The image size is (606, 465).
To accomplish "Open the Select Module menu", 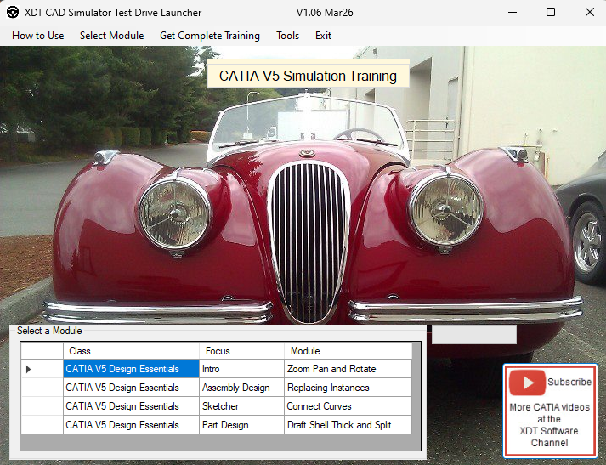I will click(111, 36).
